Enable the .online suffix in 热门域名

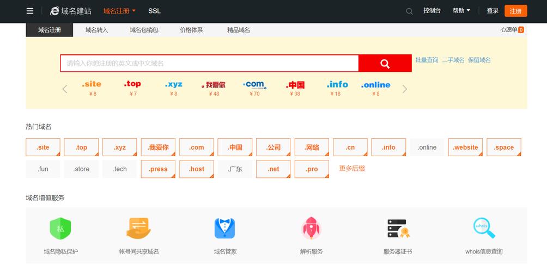(427, 147)
